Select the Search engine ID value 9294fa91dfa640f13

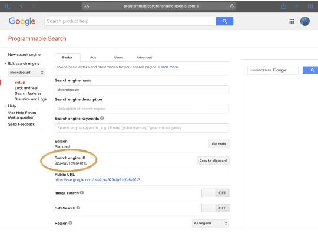point(71,163)
